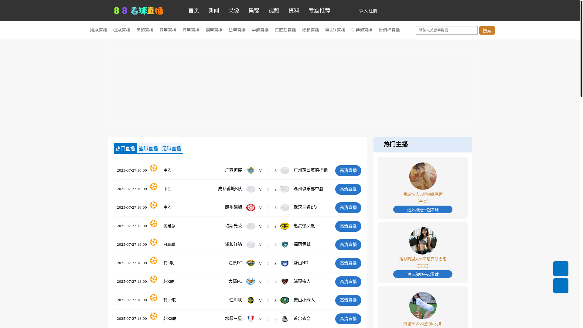Click football icon in 浦和红钻 match row
Screen dimensions: 583x328
(154, 242)
